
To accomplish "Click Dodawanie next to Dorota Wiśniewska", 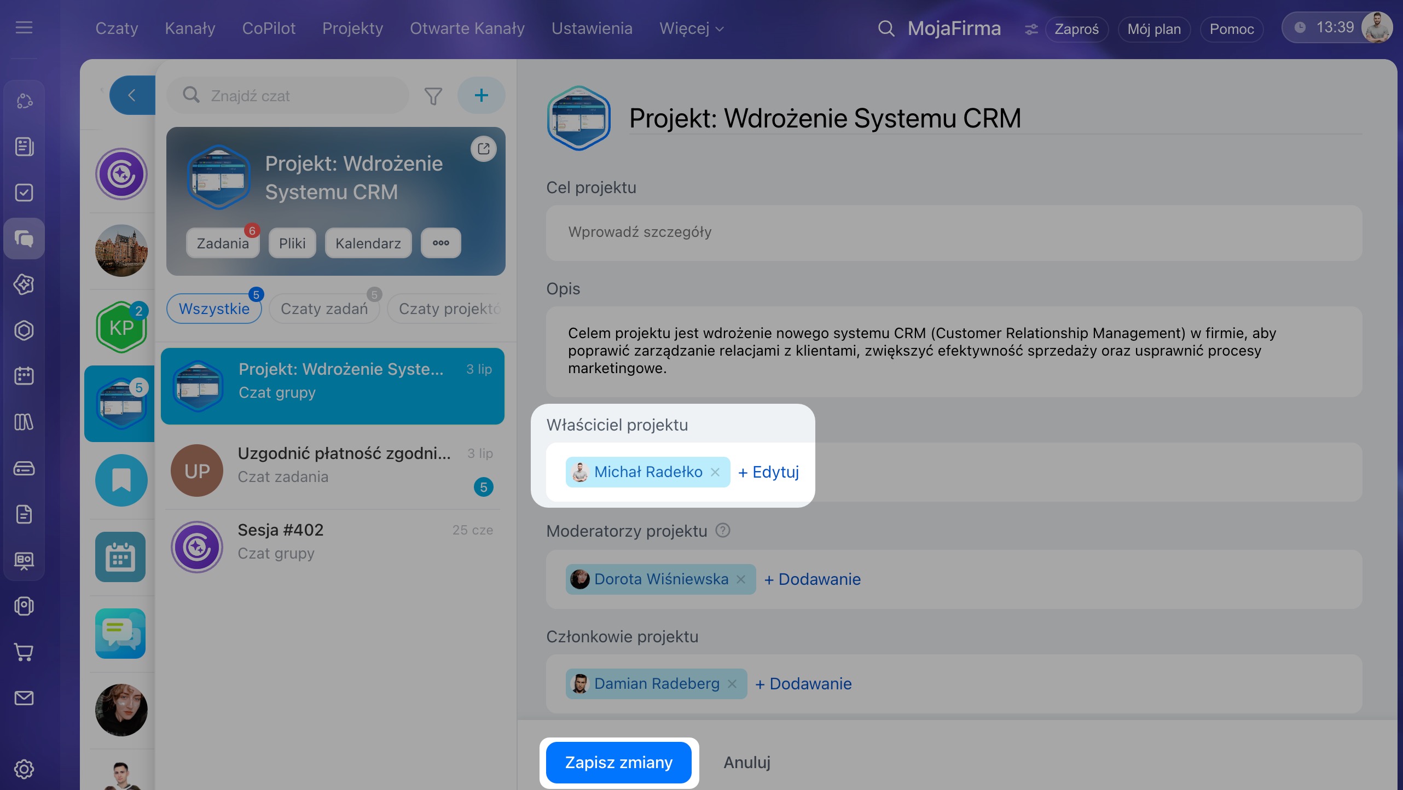I will [812, 579].
